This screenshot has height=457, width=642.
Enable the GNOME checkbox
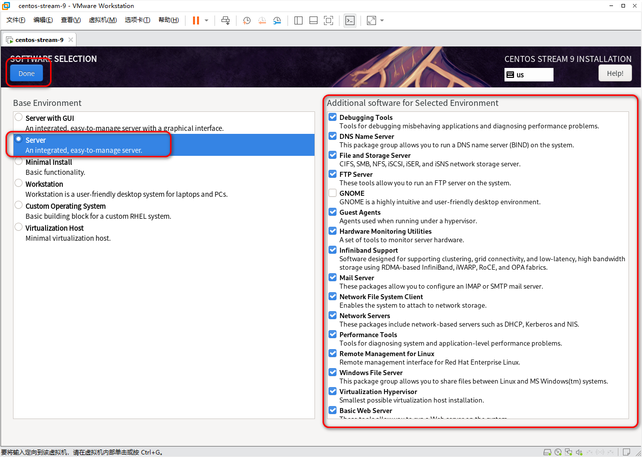point(332,193)
